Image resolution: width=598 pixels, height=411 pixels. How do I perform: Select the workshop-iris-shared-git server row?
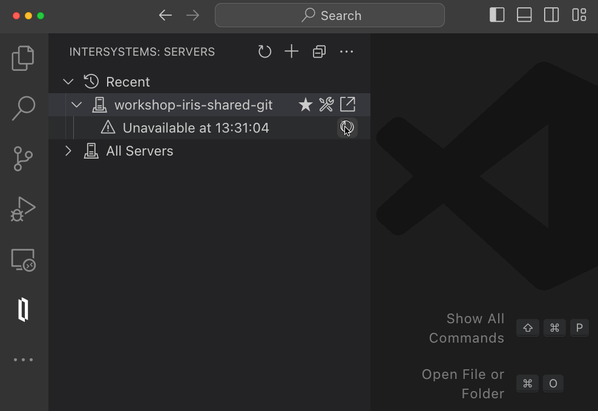click(x=209, y=105)
